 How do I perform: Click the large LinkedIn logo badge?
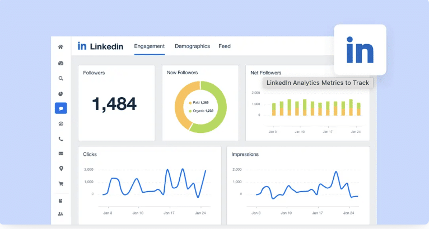coord(360,50)
